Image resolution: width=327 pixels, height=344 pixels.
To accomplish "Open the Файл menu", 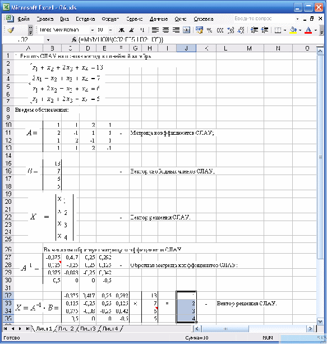I will coord(24,19).
